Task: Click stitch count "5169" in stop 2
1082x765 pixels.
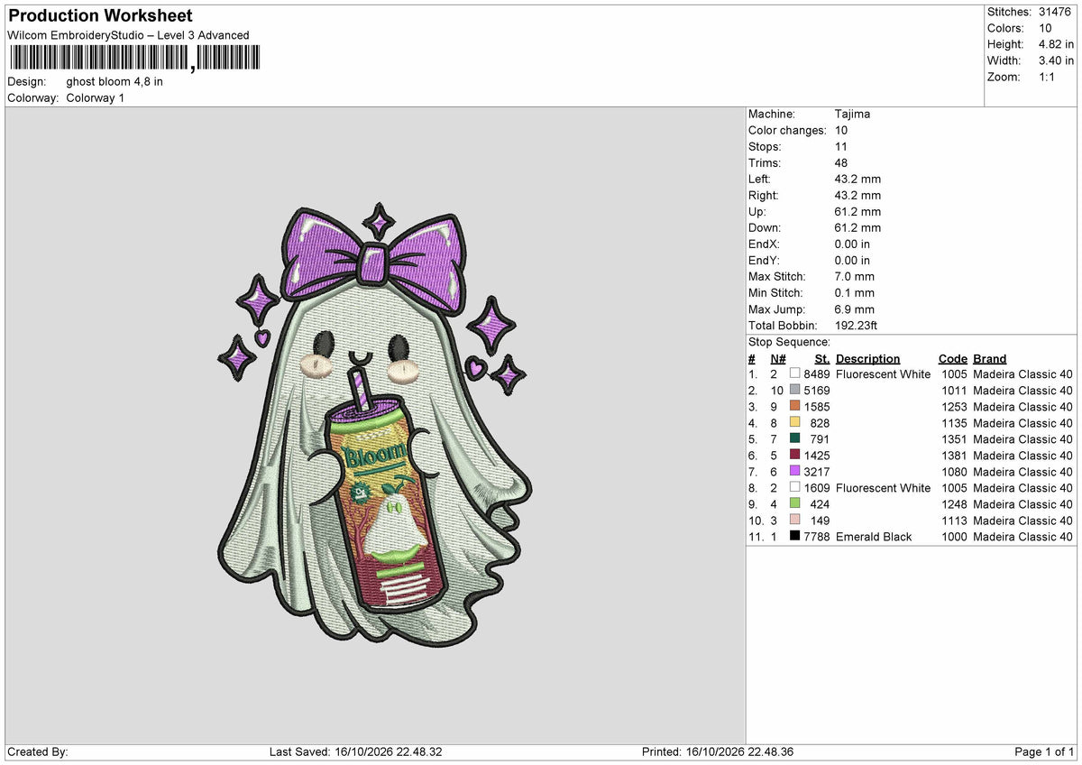Action: [x=817, y=391]
